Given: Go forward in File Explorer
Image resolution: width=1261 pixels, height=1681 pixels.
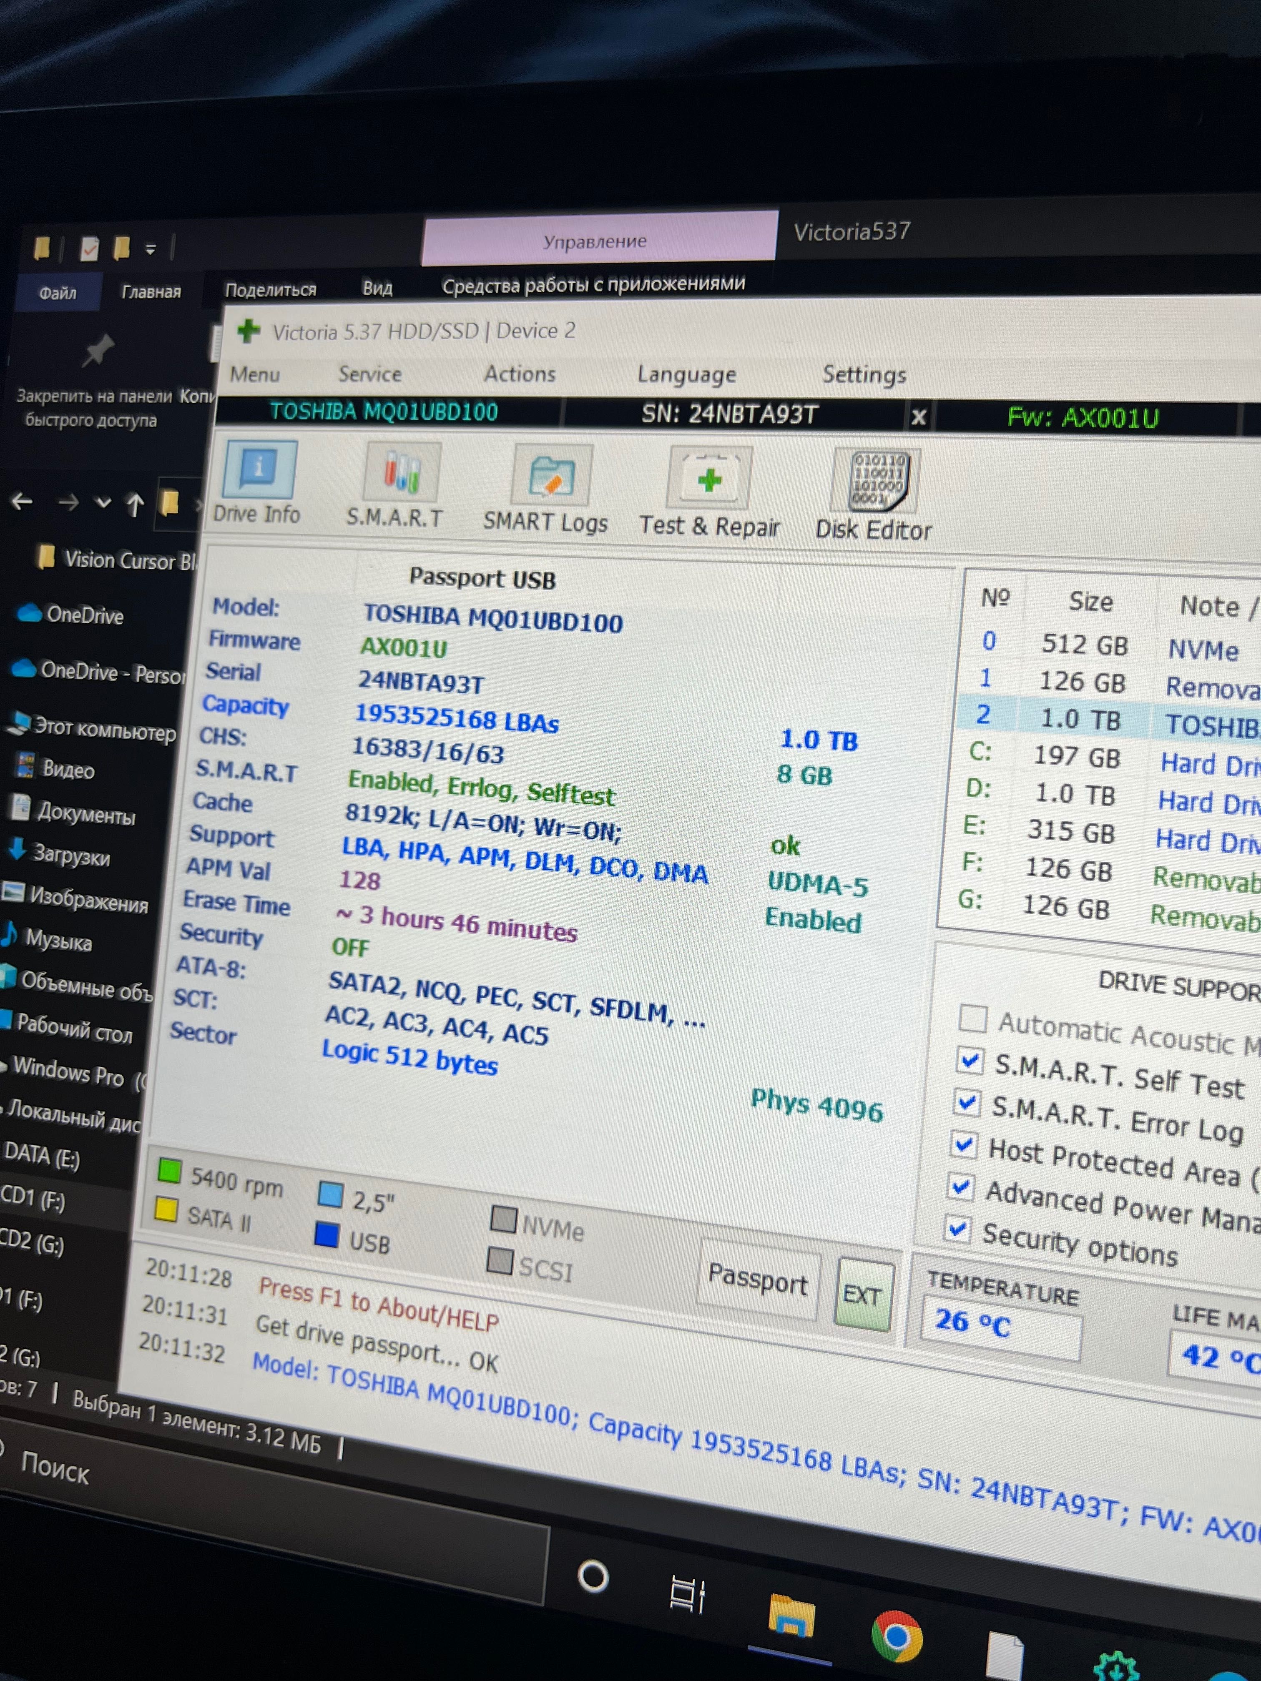Looking at the screenshot, I should pos(68,502).
